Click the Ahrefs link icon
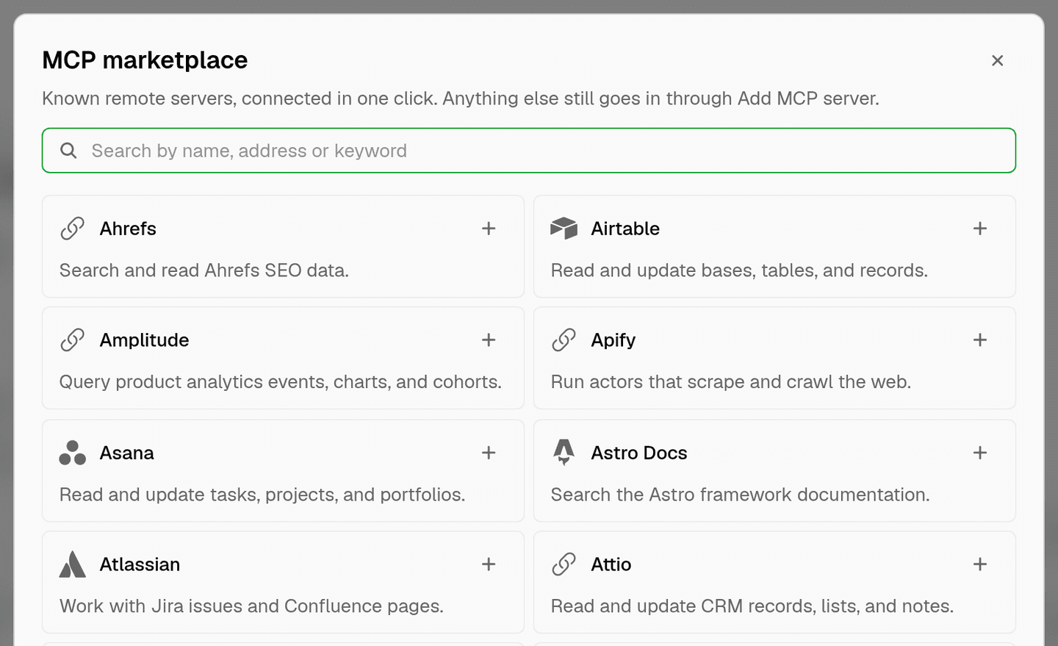 tap(72, 229)
